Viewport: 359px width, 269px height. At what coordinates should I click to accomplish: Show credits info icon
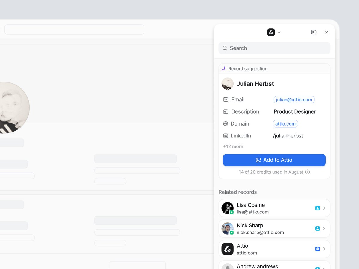(307, 172)
